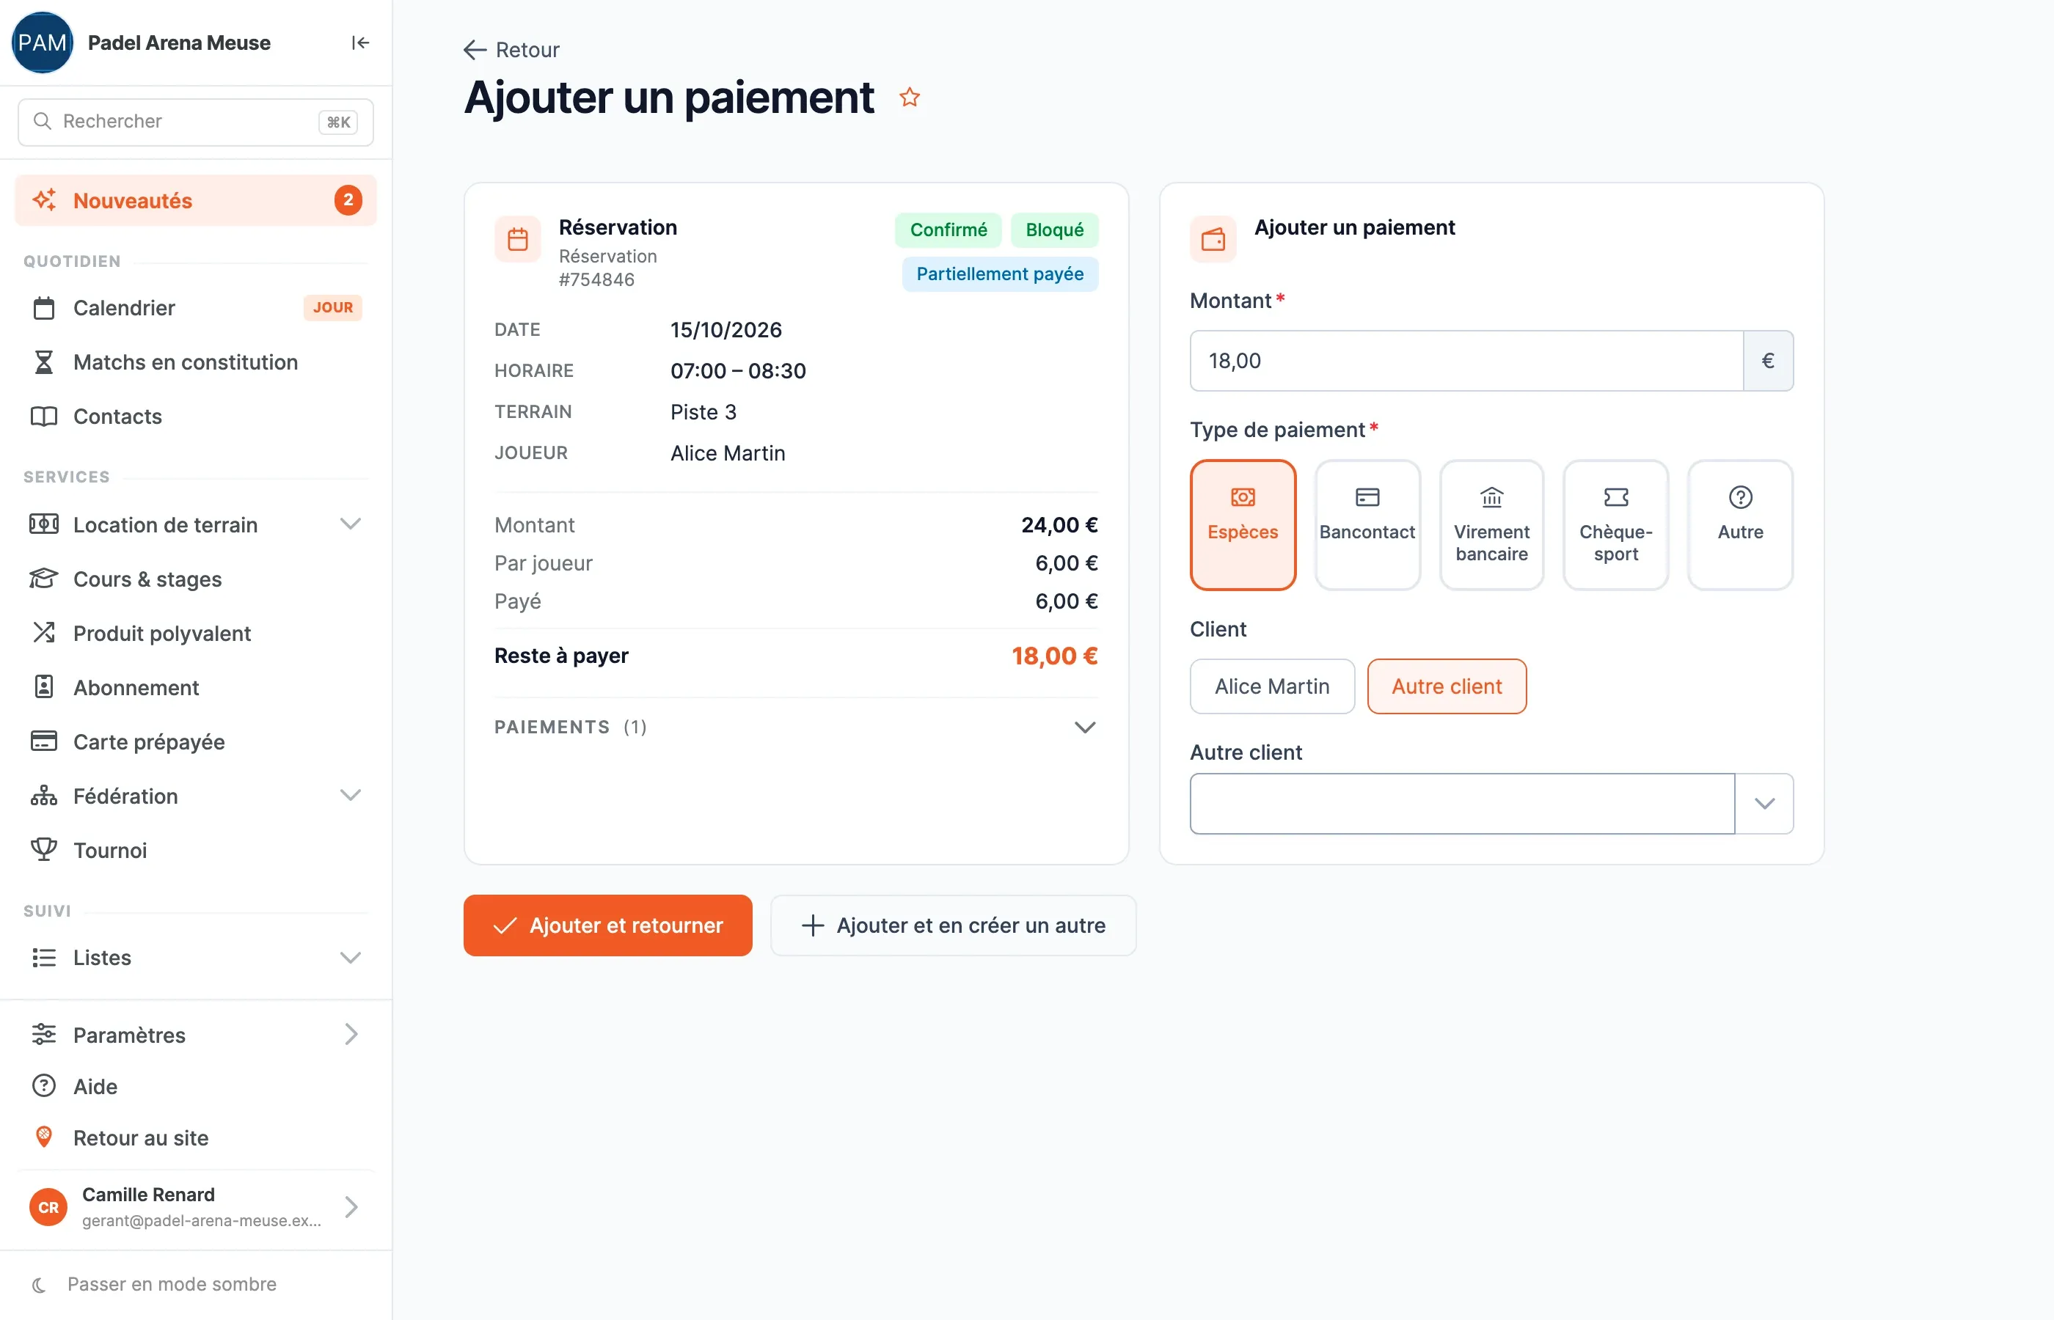Open the Autre client dropdown arrow
Viewport: 2054px width, 1320px height.
(x=1764, y=804)
